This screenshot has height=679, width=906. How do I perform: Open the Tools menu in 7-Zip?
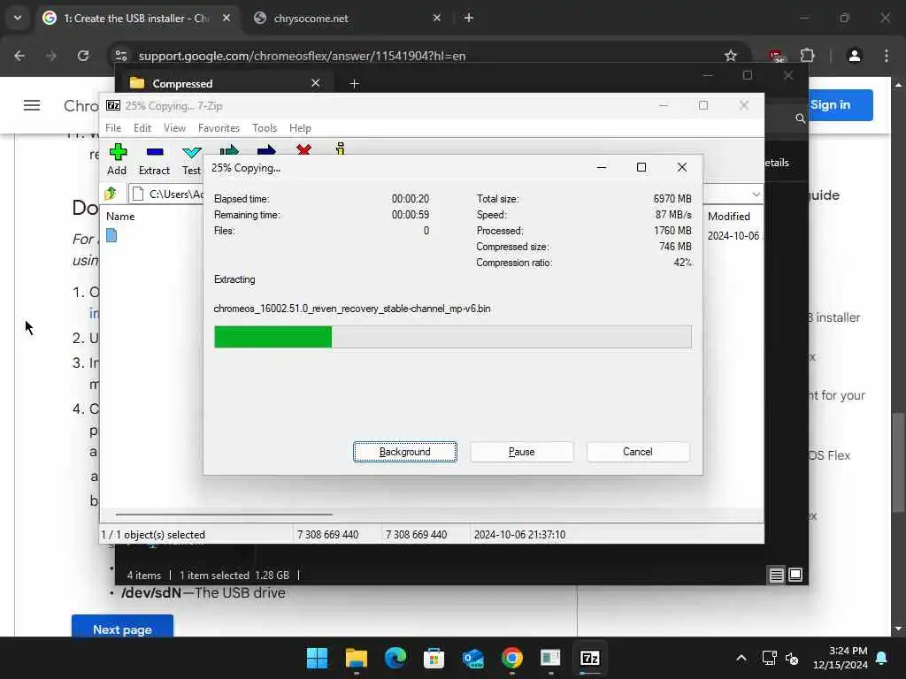265,128
